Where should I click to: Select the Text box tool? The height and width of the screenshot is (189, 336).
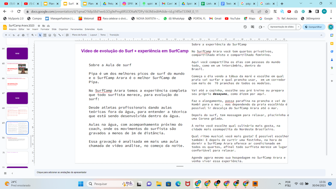coord(45,35)
